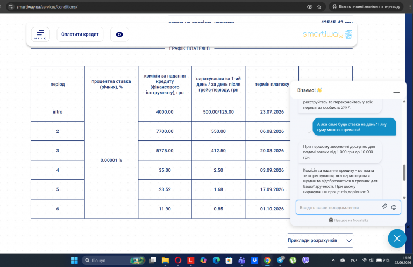Expand the Приклади розрахунків section
The image size is (413, 267).
pyautogui.click(x=320, y=241)
